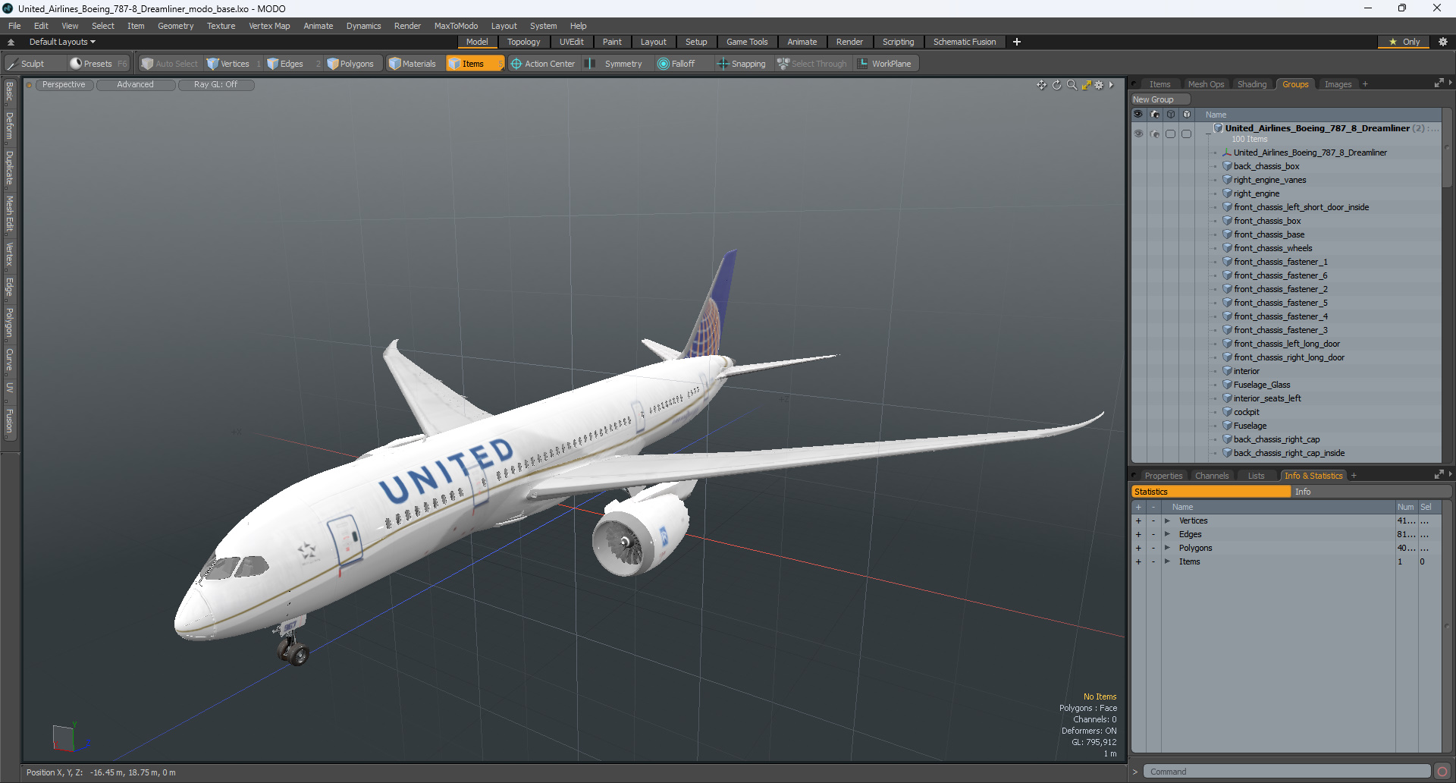Open the Default Layouts dropdown
This screenshot has width=1456, height=783.
pyautogui.click(x=62, y=42)
